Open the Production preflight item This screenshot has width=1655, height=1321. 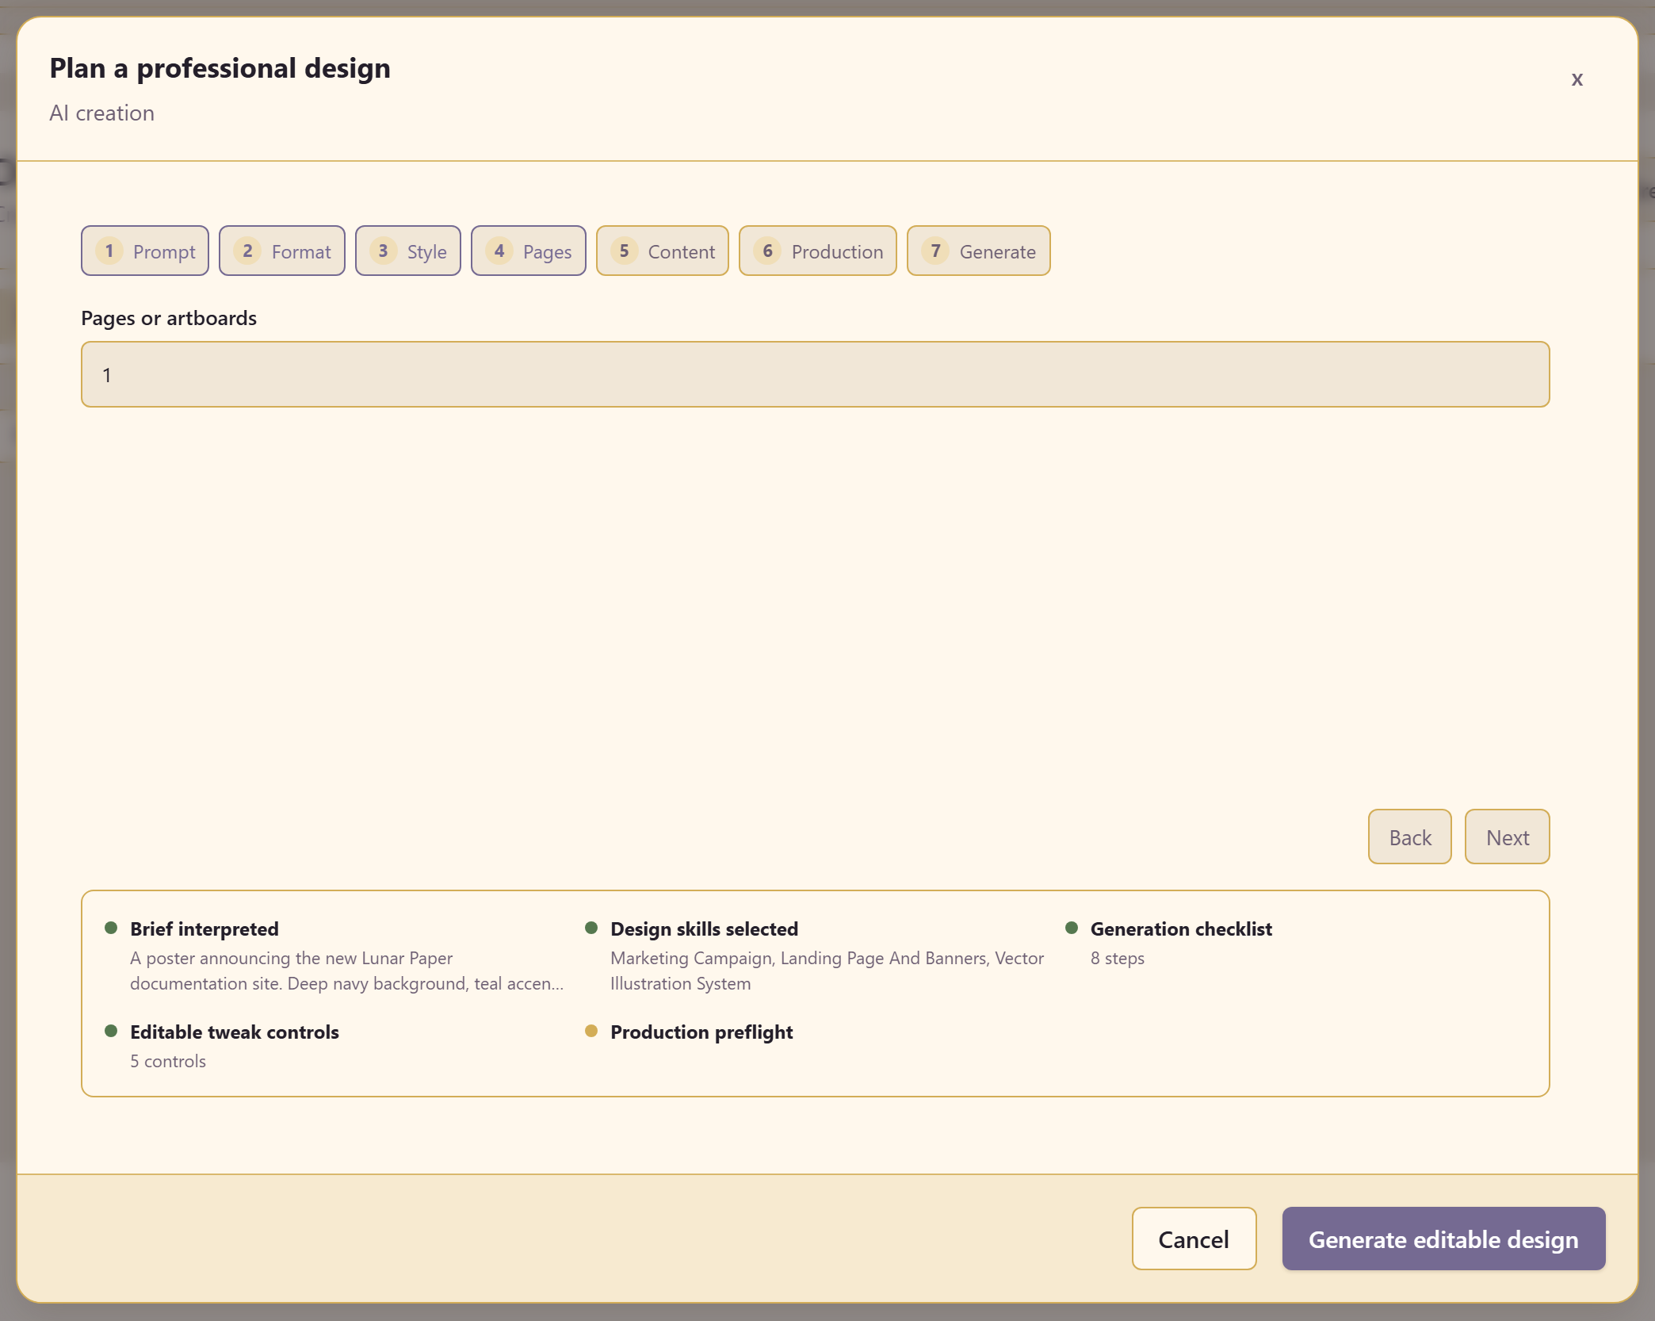pyautogui.click(x=701, y=1032)
